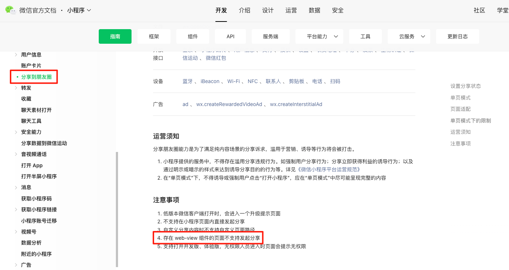Expand the 转发 sidebar section
The height and width of the screenshot is (270, 509).
[x=16, y=88]
